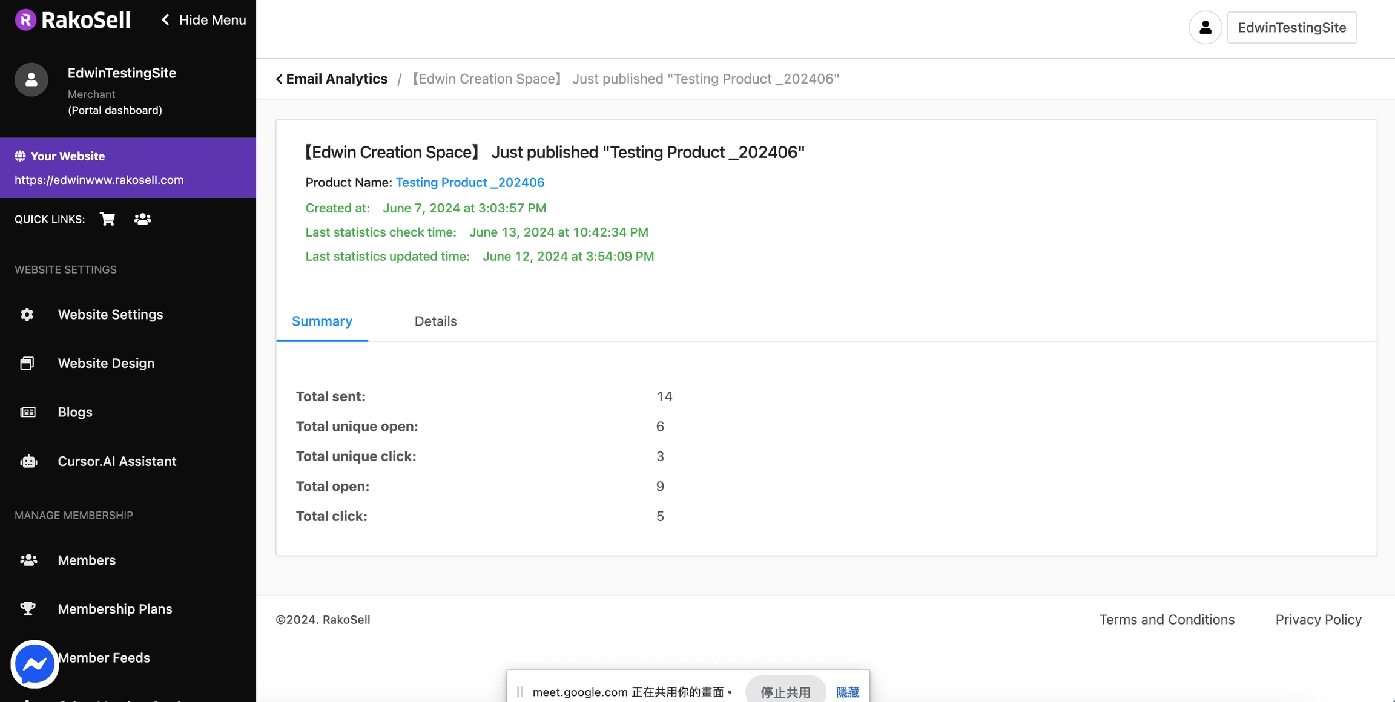Click the user avatar icon at top right
This screenshot has height=702, width=1395.
(1205, 27)
